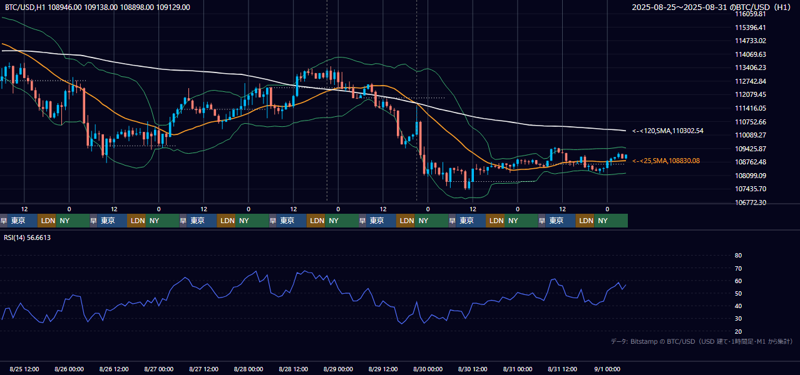Select the 8/30 00:00 date label
800x375 pixels.
pos(428,369)
